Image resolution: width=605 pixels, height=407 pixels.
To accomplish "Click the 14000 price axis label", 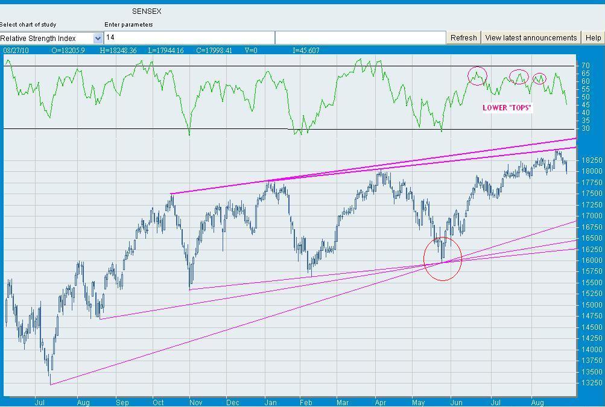I will 592,350.
